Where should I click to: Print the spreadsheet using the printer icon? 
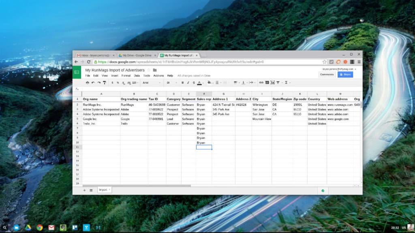click(x=88, y=83)
